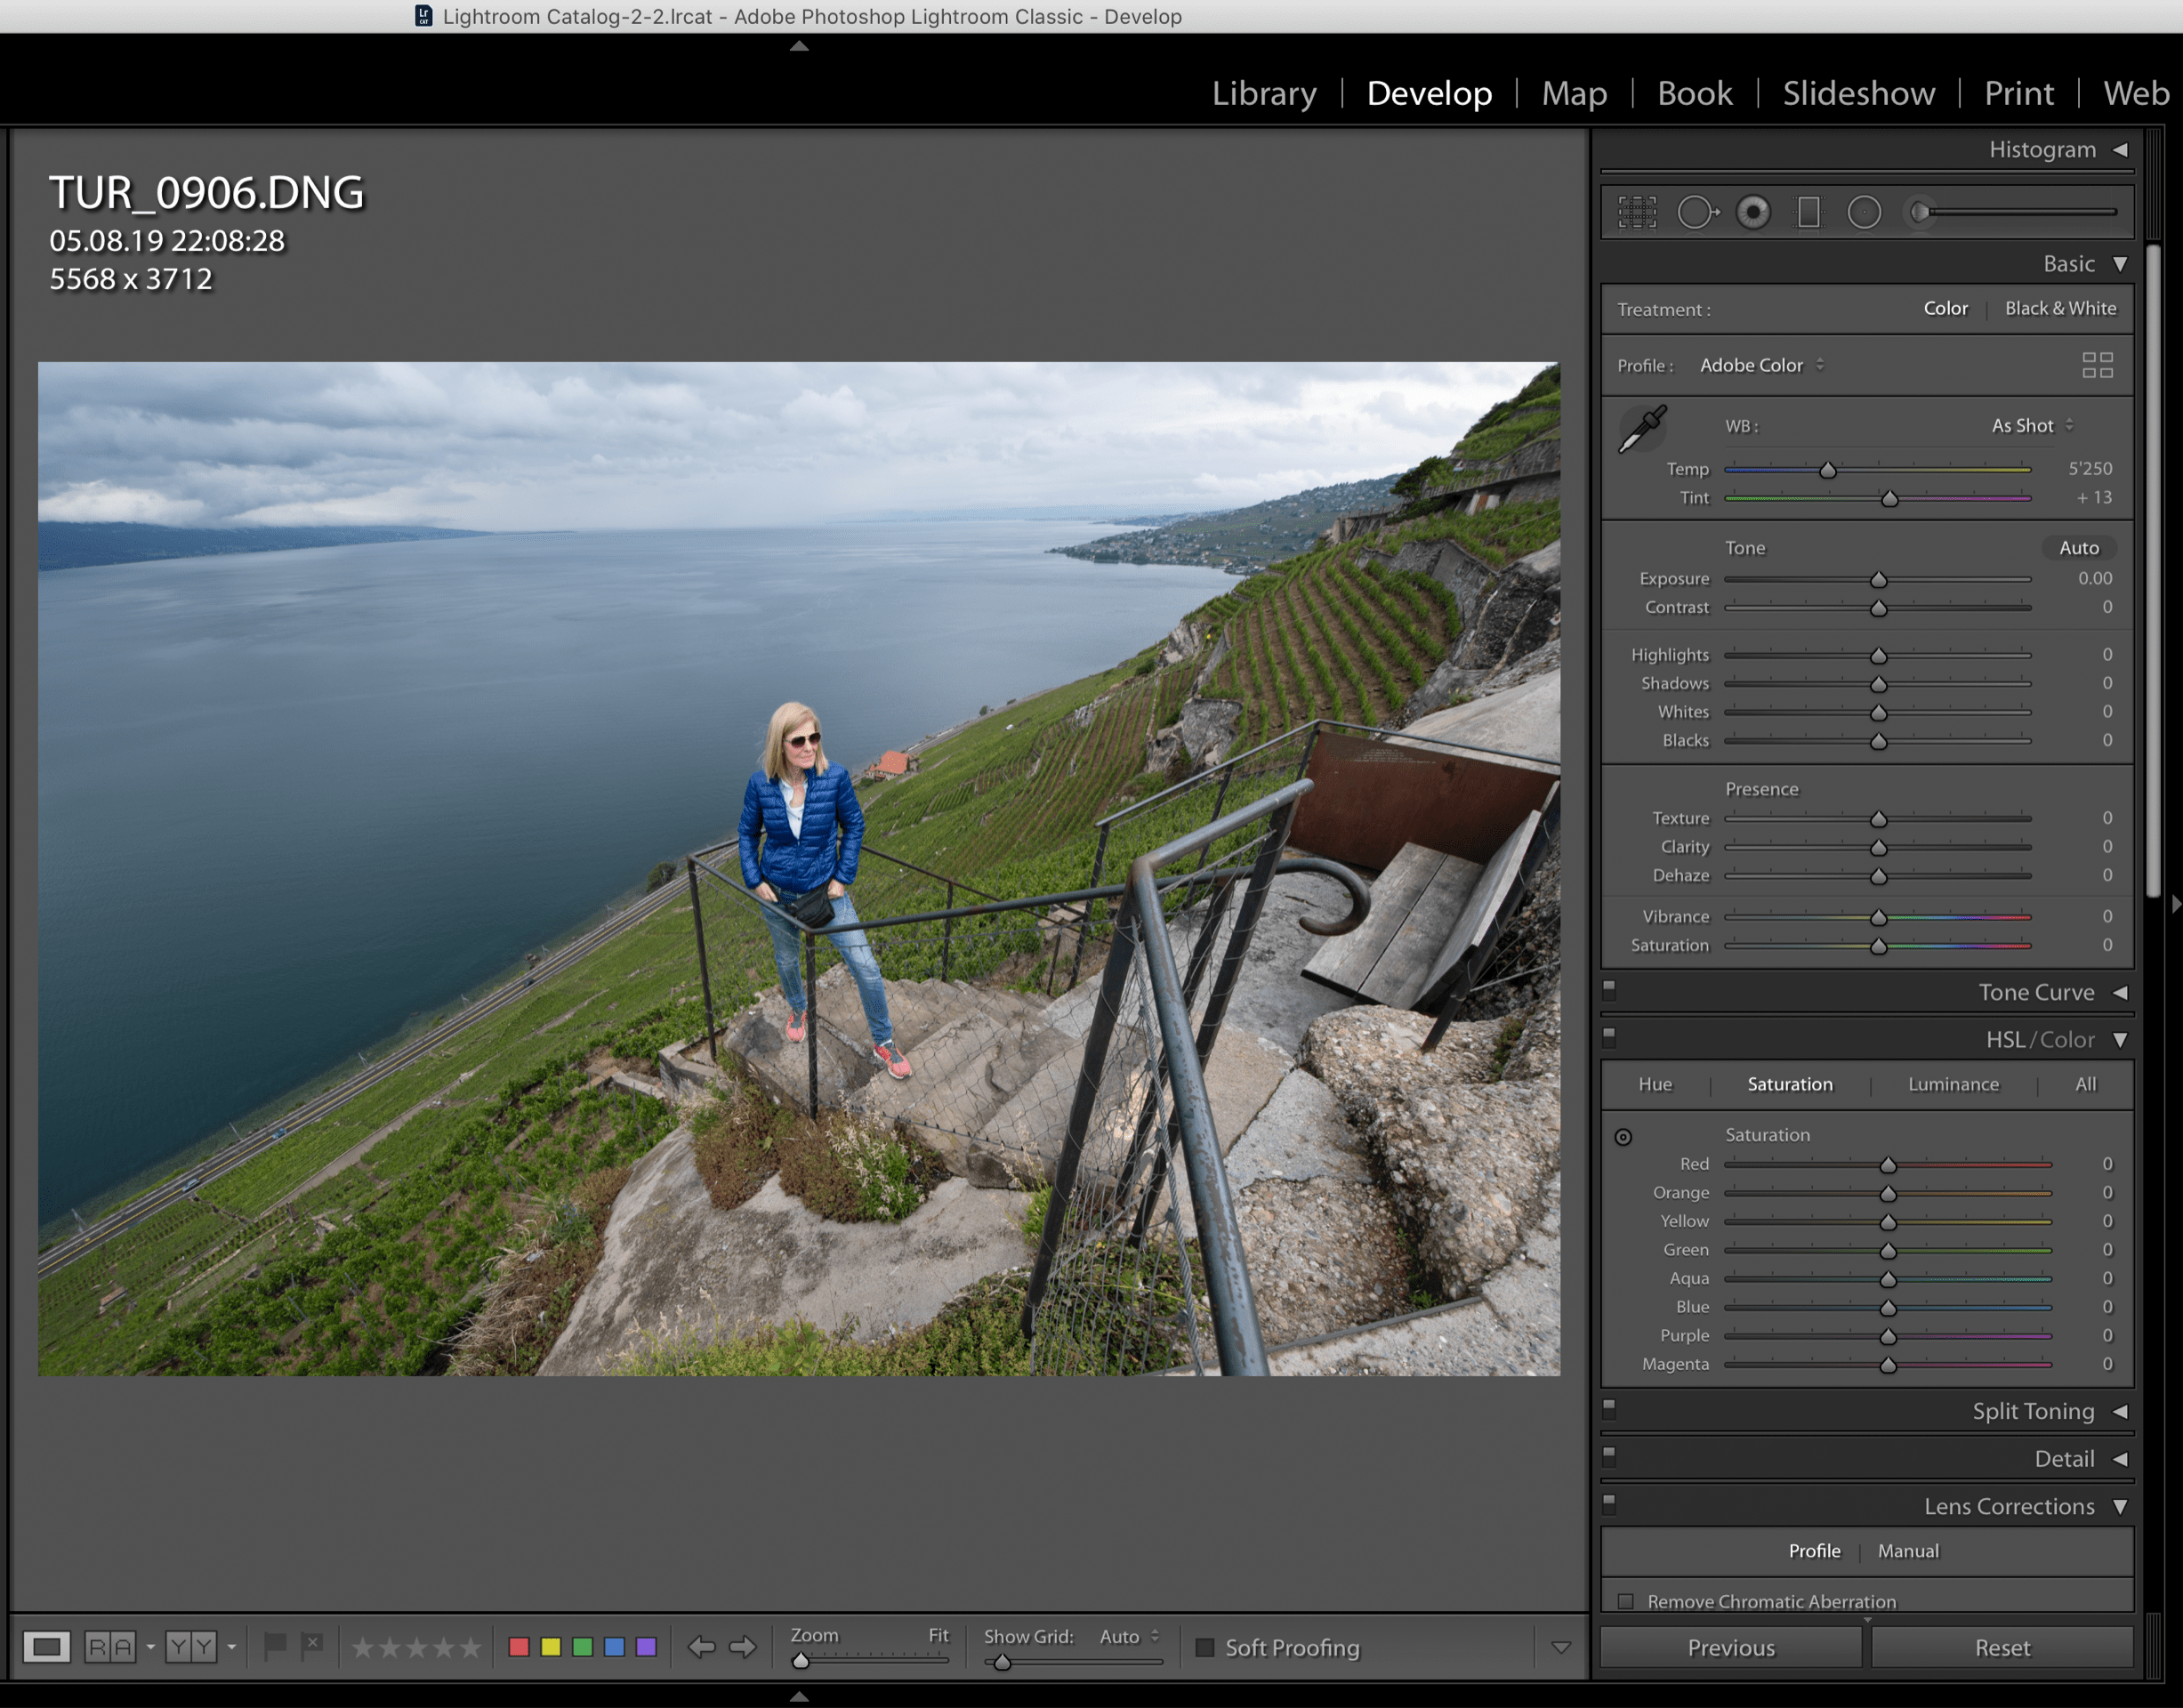Collapse the Basic panel
The image size is (2183, 1708).
pos(2120,264)
